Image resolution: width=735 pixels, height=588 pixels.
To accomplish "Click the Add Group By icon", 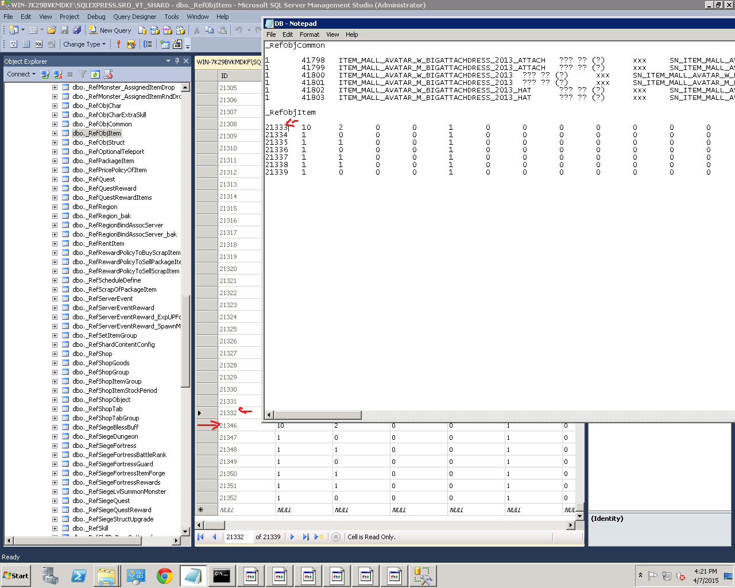I will click(148, 44).
